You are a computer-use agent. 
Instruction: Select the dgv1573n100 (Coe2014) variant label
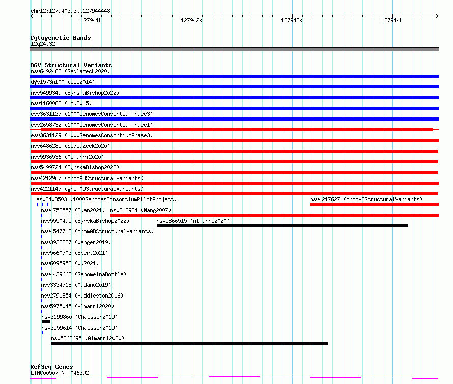click(x=63, y=82)
